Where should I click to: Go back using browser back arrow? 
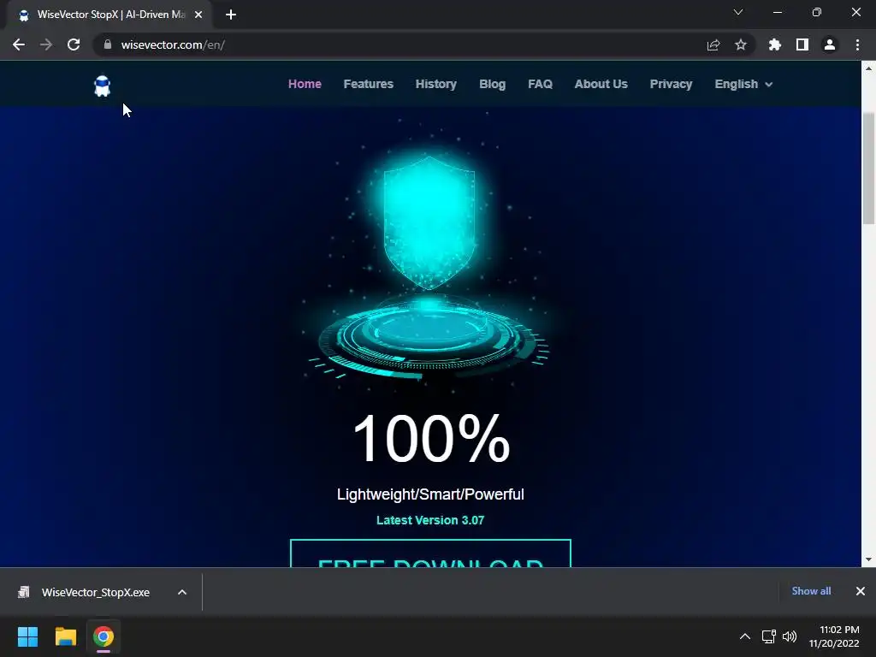pos(19,44)
